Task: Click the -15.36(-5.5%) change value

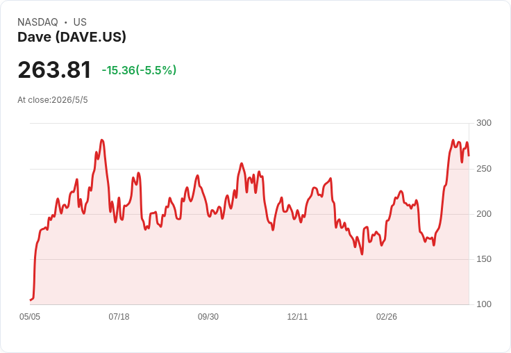Action: point(139,70)
